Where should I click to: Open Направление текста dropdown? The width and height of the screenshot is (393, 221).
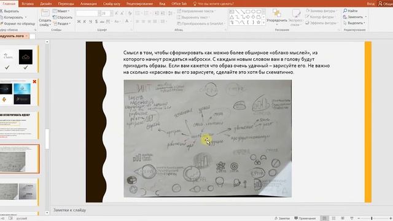click(x=196, y=11)
